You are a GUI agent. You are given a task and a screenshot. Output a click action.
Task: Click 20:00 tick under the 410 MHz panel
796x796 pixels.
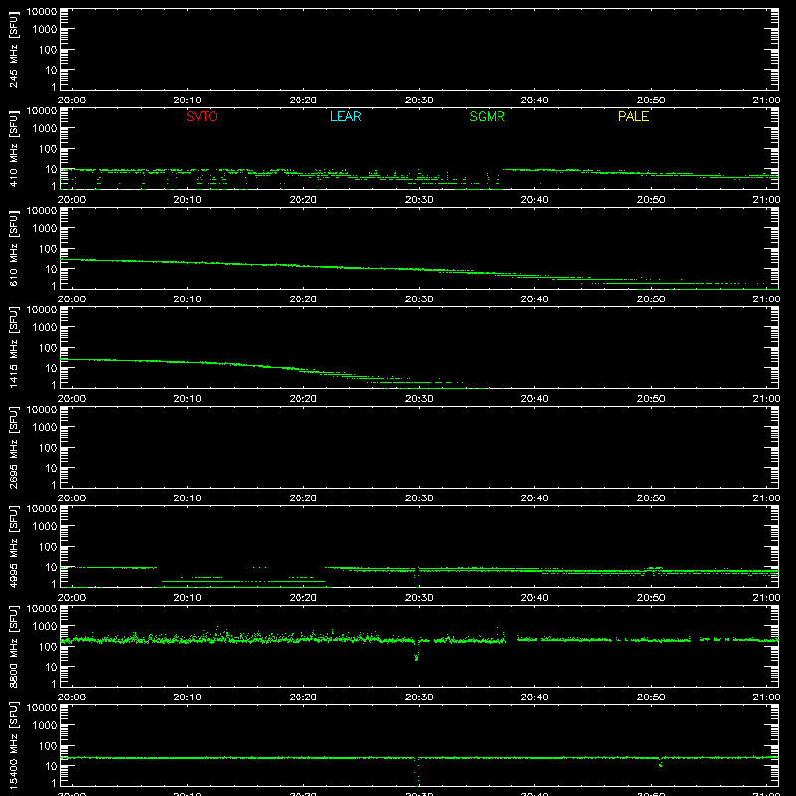[72, 200]
